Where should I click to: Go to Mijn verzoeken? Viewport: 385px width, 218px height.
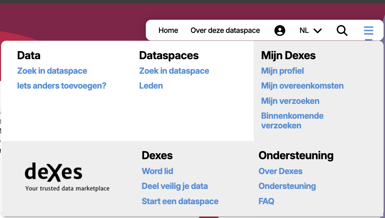[290, 101]
